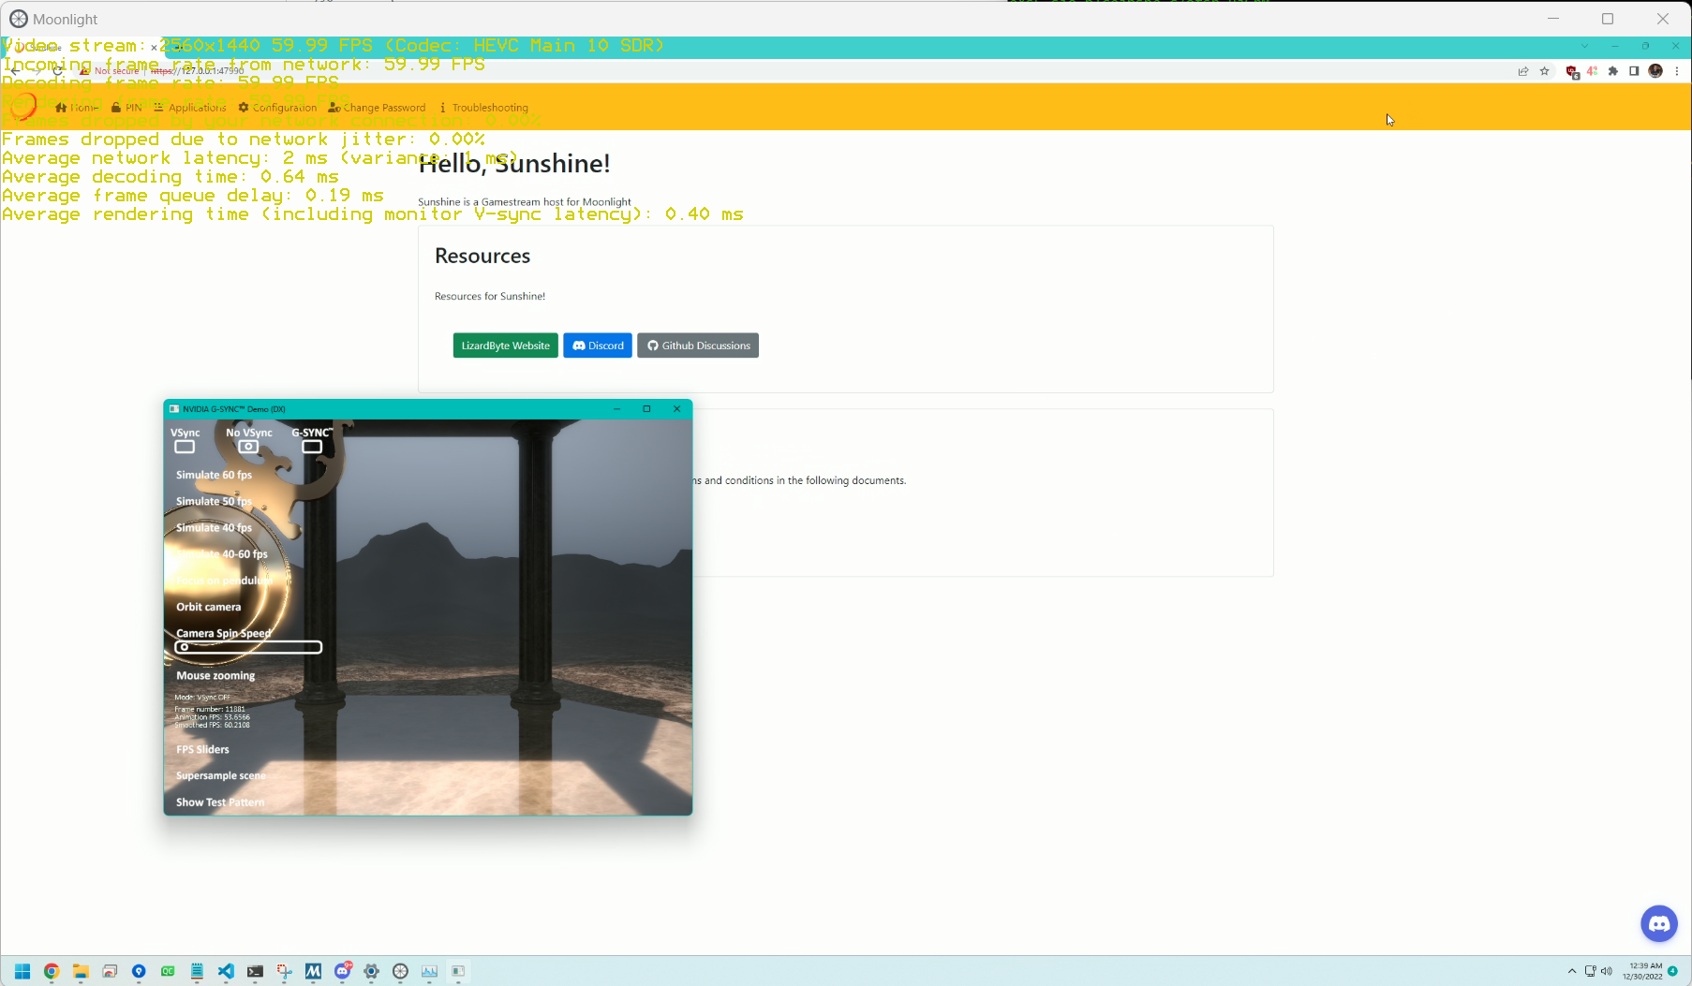
Task: Click the volume icon in system tray
Action: tap(1607, 971)
